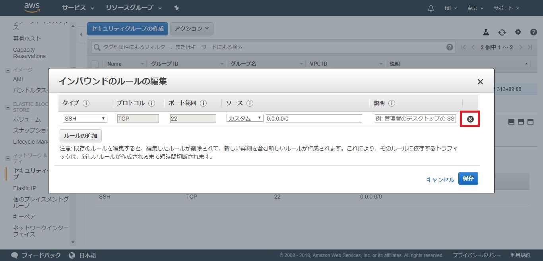Open the カスタム source dropdown
543x261 pixels.
[x=245, y=119]
